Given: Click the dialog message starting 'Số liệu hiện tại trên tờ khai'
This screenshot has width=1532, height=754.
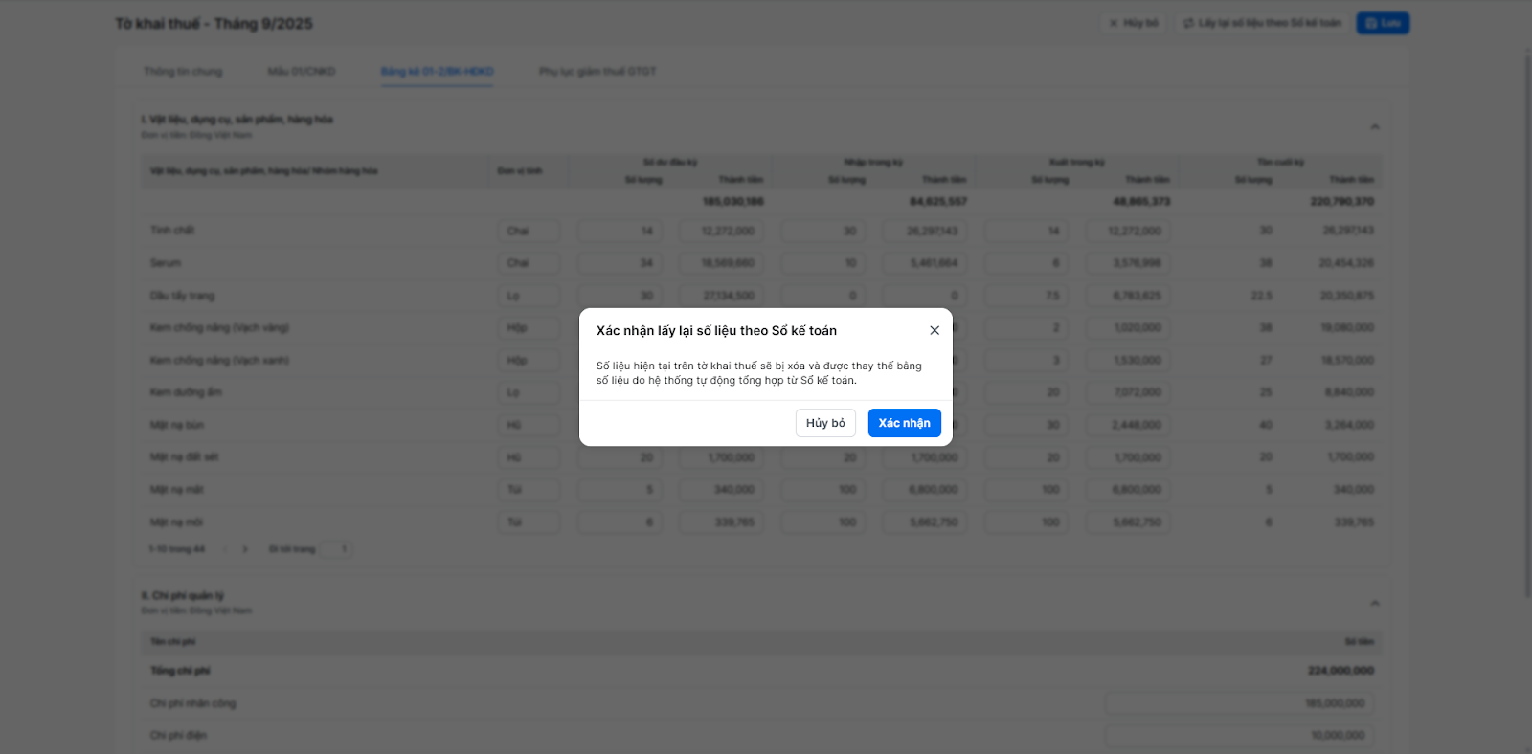Looking at the screenshot, I should (x=759, y=373).
